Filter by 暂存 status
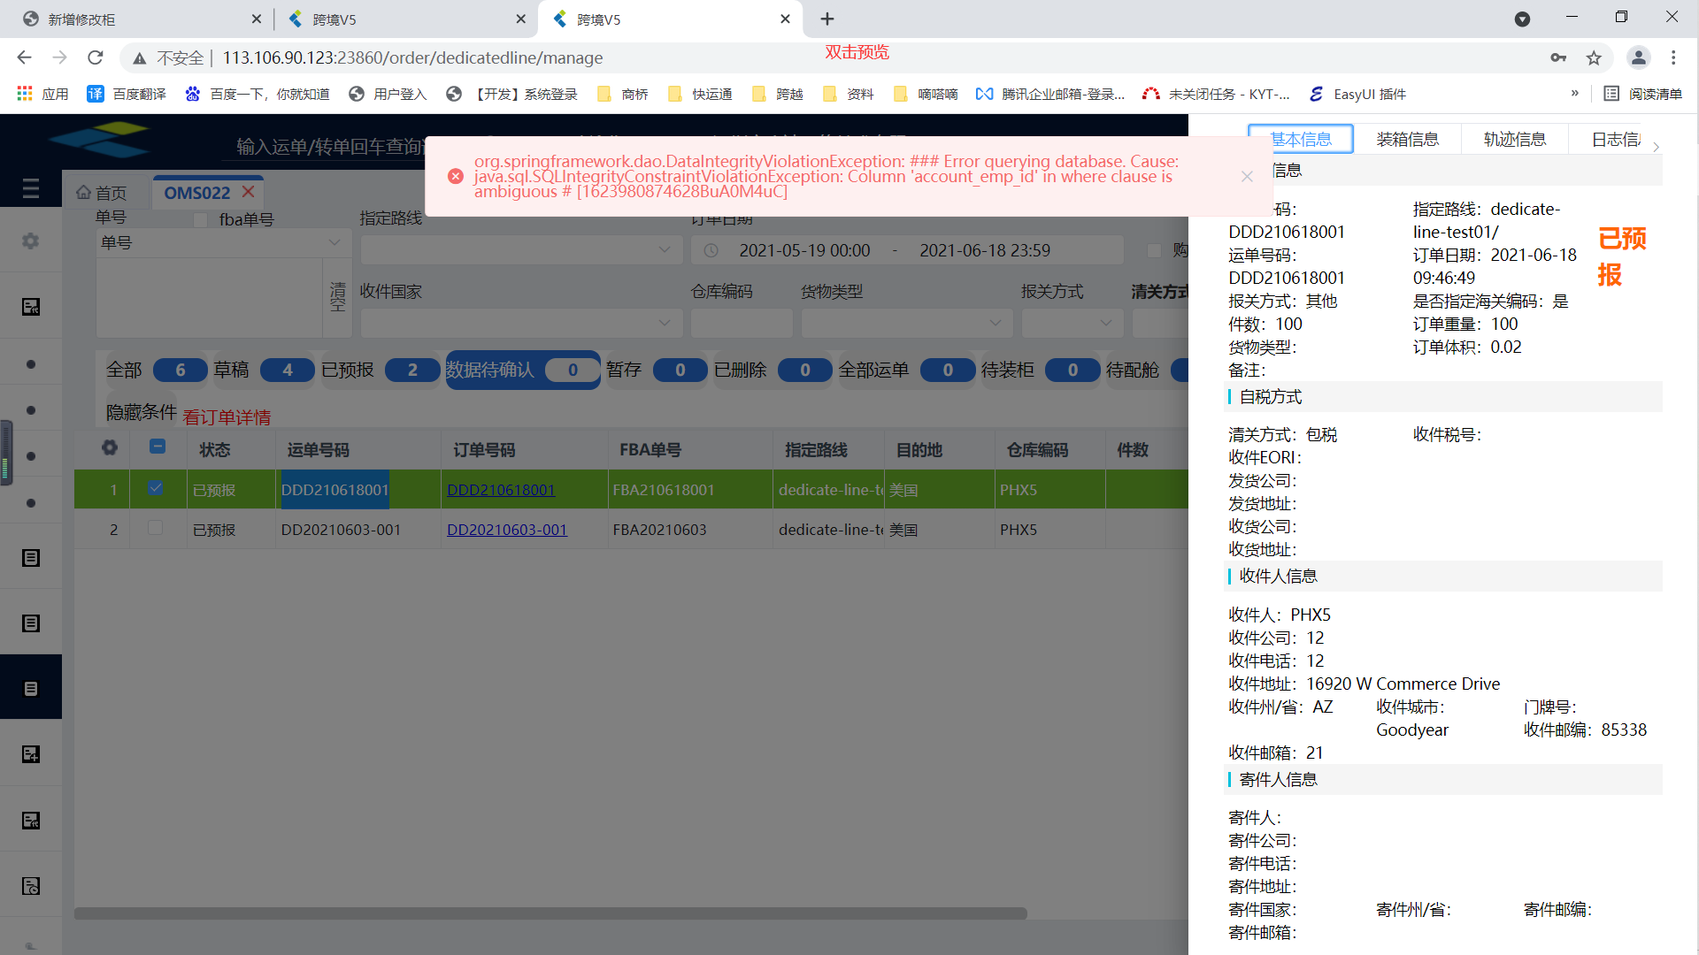 (x=656, y=370)
